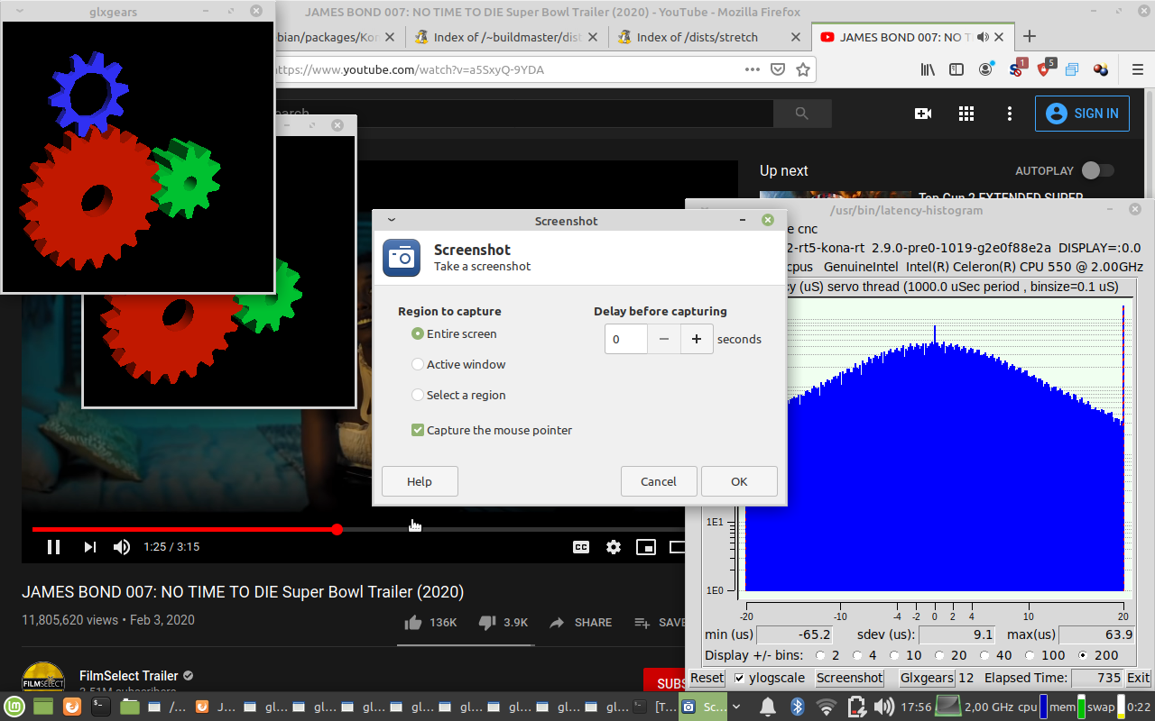
Task: Open FilmSelect Trailer channel link
Action: [128, 676]
